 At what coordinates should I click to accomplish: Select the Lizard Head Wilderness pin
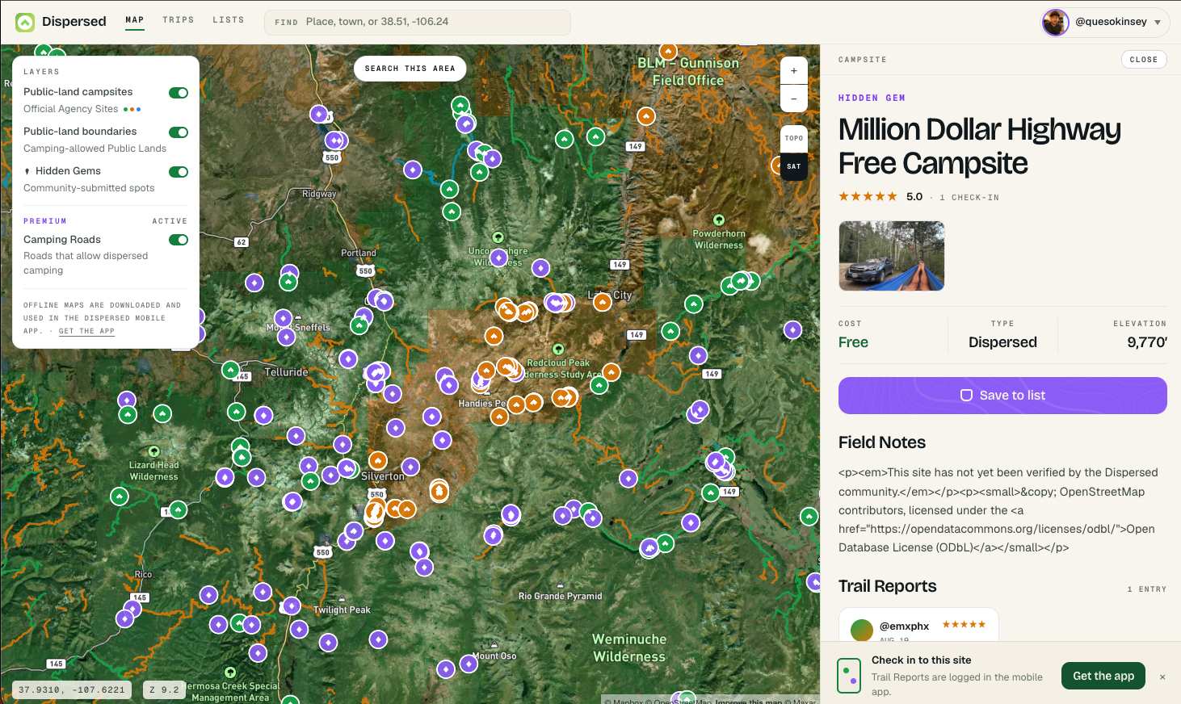pyautogui.click(x=154, y=451)
